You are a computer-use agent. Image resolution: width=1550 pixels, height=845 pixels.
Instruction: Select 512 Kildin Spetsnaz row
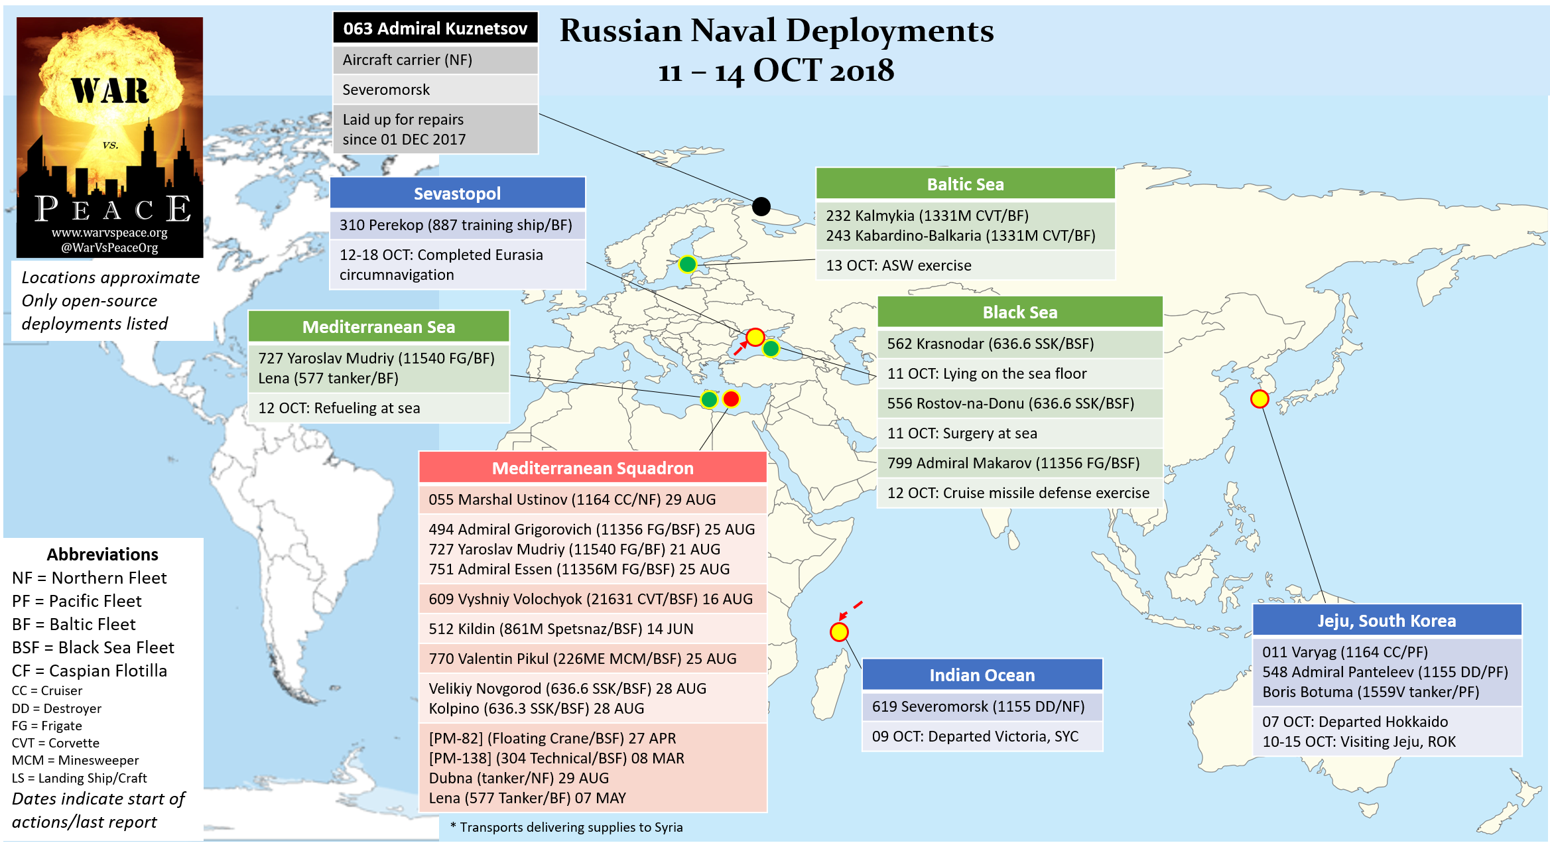click(593, 629)
